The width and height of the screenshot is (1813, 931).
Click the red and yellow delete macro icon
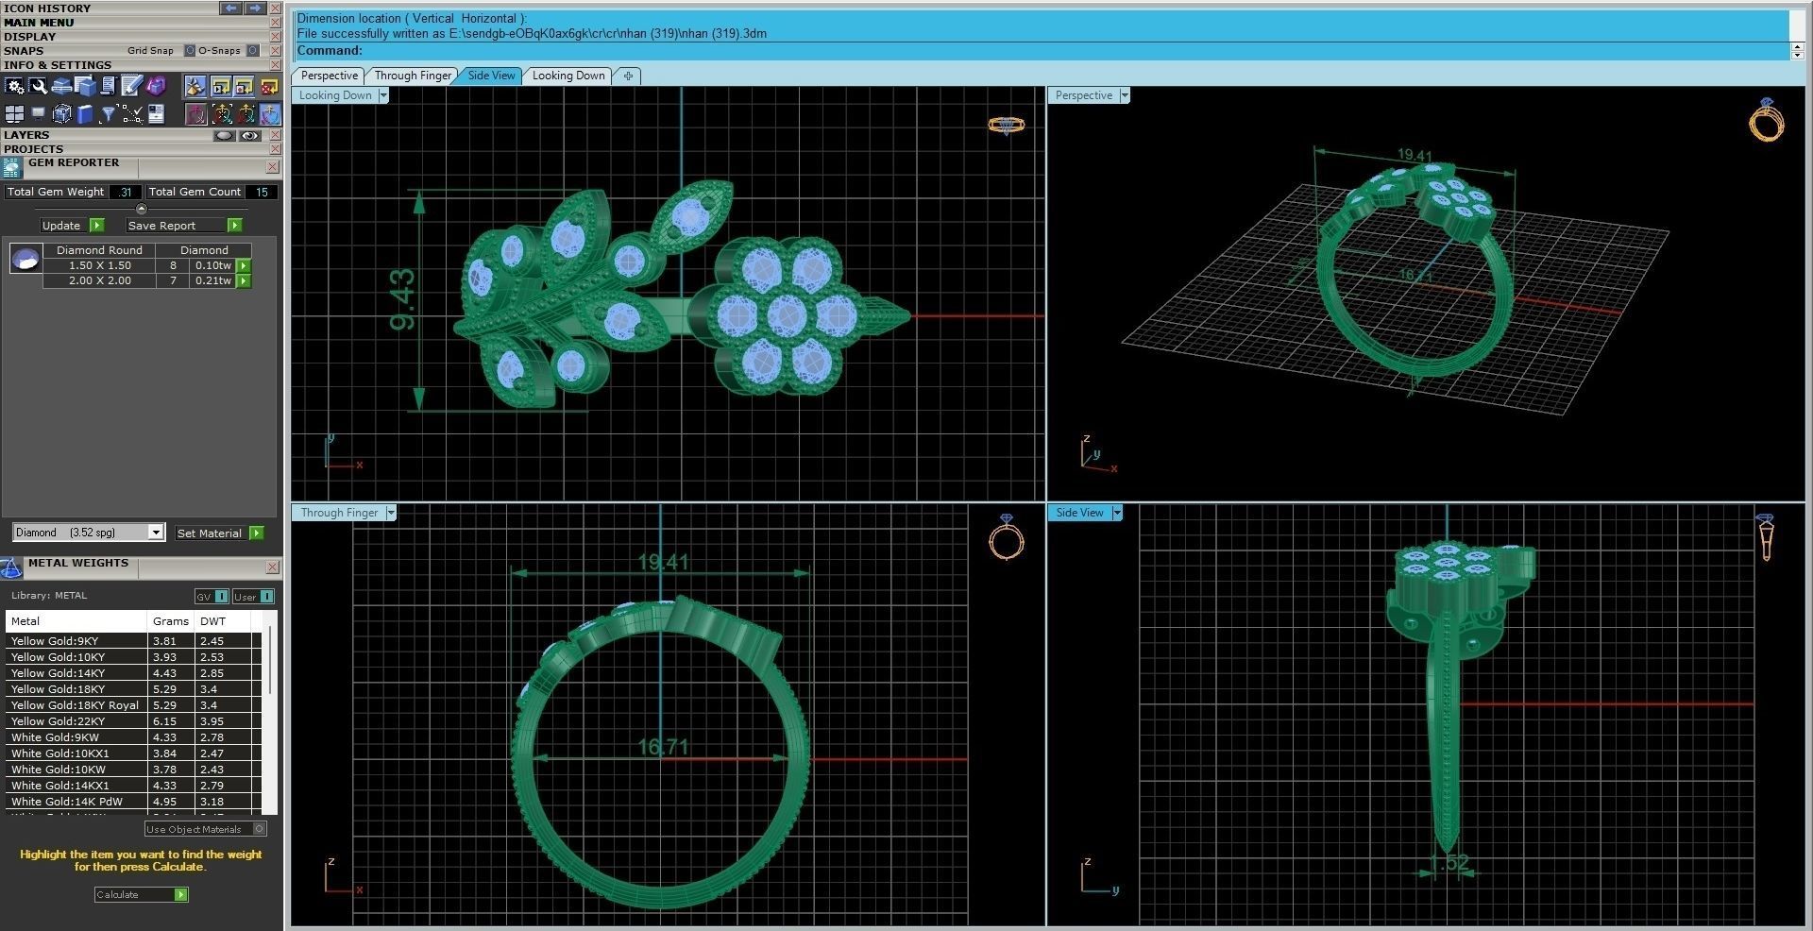[269, 87]
